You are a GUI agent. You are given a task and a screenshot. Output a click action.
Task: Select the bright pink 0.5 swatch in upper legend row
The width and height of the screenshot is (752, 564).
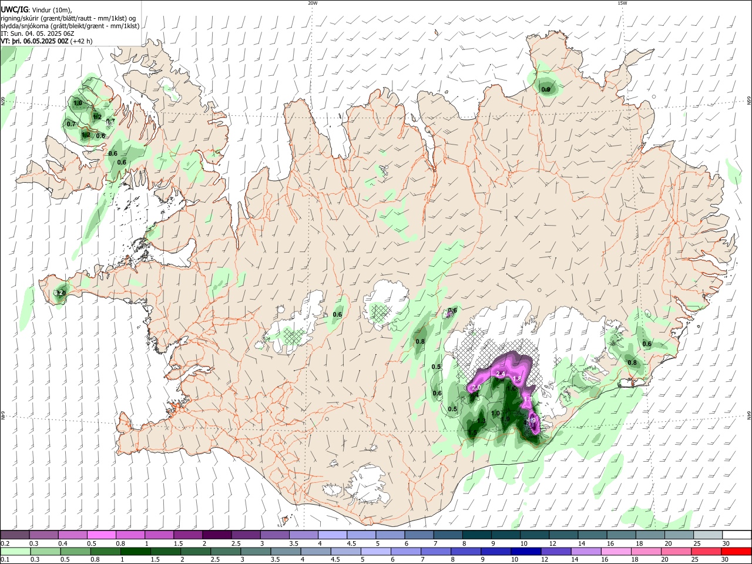click(102, 535)
